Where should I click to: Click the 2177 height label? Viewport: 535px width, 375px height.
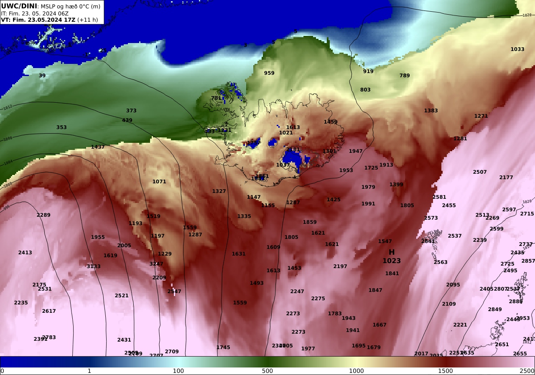[506, 177]
